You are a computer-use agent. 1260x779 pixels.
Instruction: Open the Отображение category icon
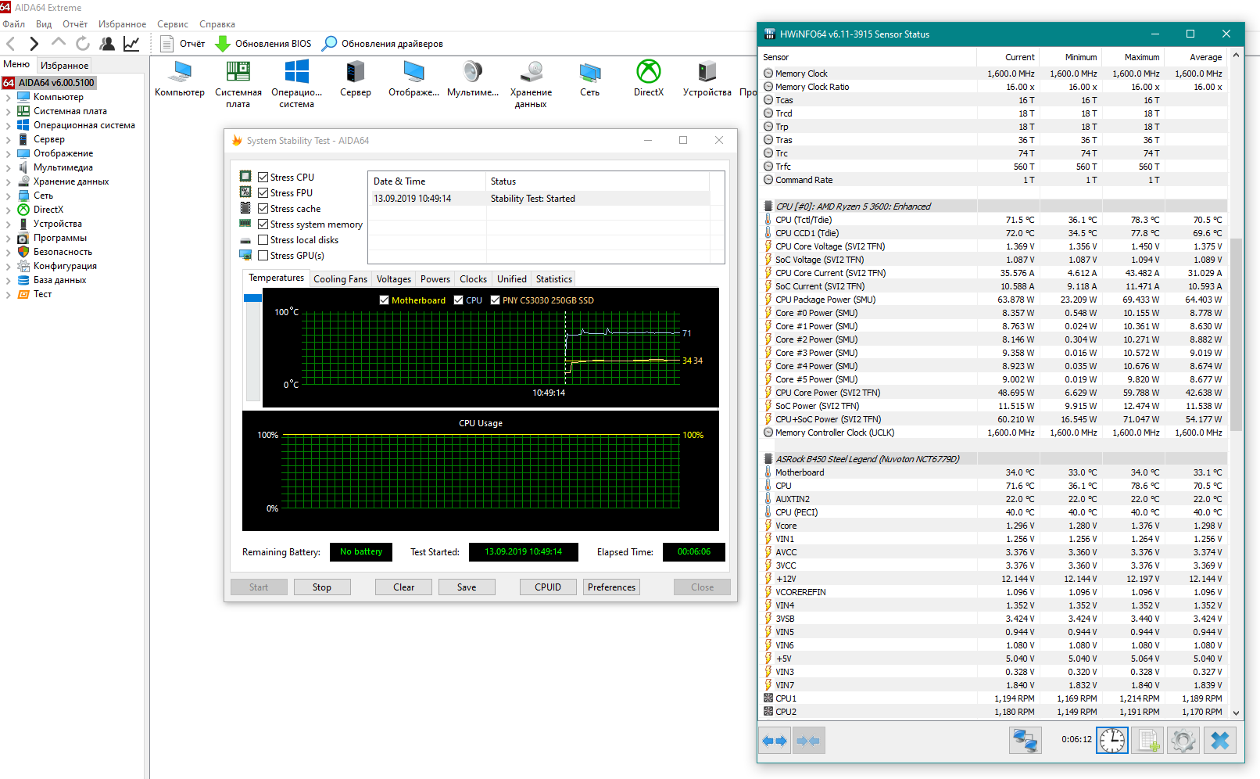point(414,79)
